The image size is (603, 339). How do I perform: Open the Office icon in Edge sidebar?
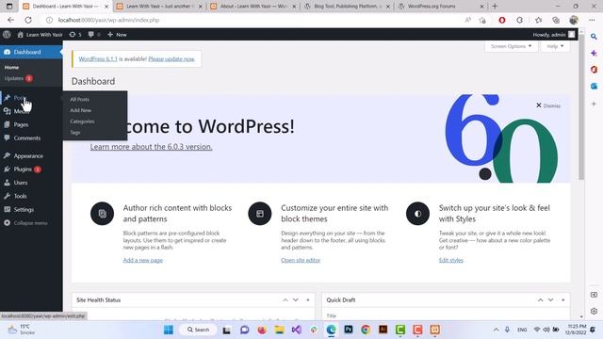pos(594,70)
